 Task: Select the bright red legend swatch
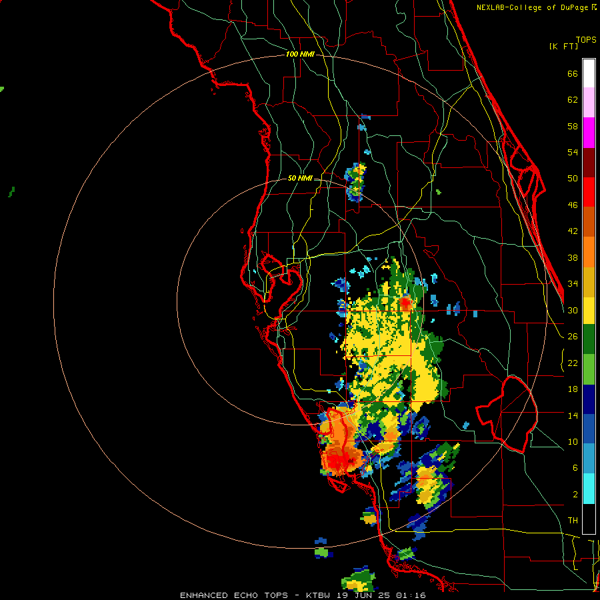pyautogui.click(x=589, y=192)
